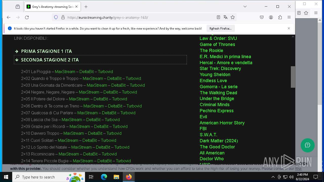Open Doctor Who series link

[x=212, y=159]
